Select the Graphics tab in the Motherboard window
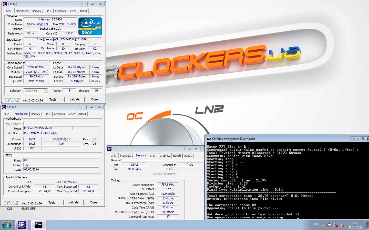Screen dimensions: 369x230 [59, 114]
